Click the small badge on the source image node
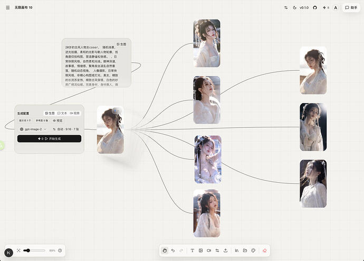Viewport: 364px width, 261px height. 117,111
